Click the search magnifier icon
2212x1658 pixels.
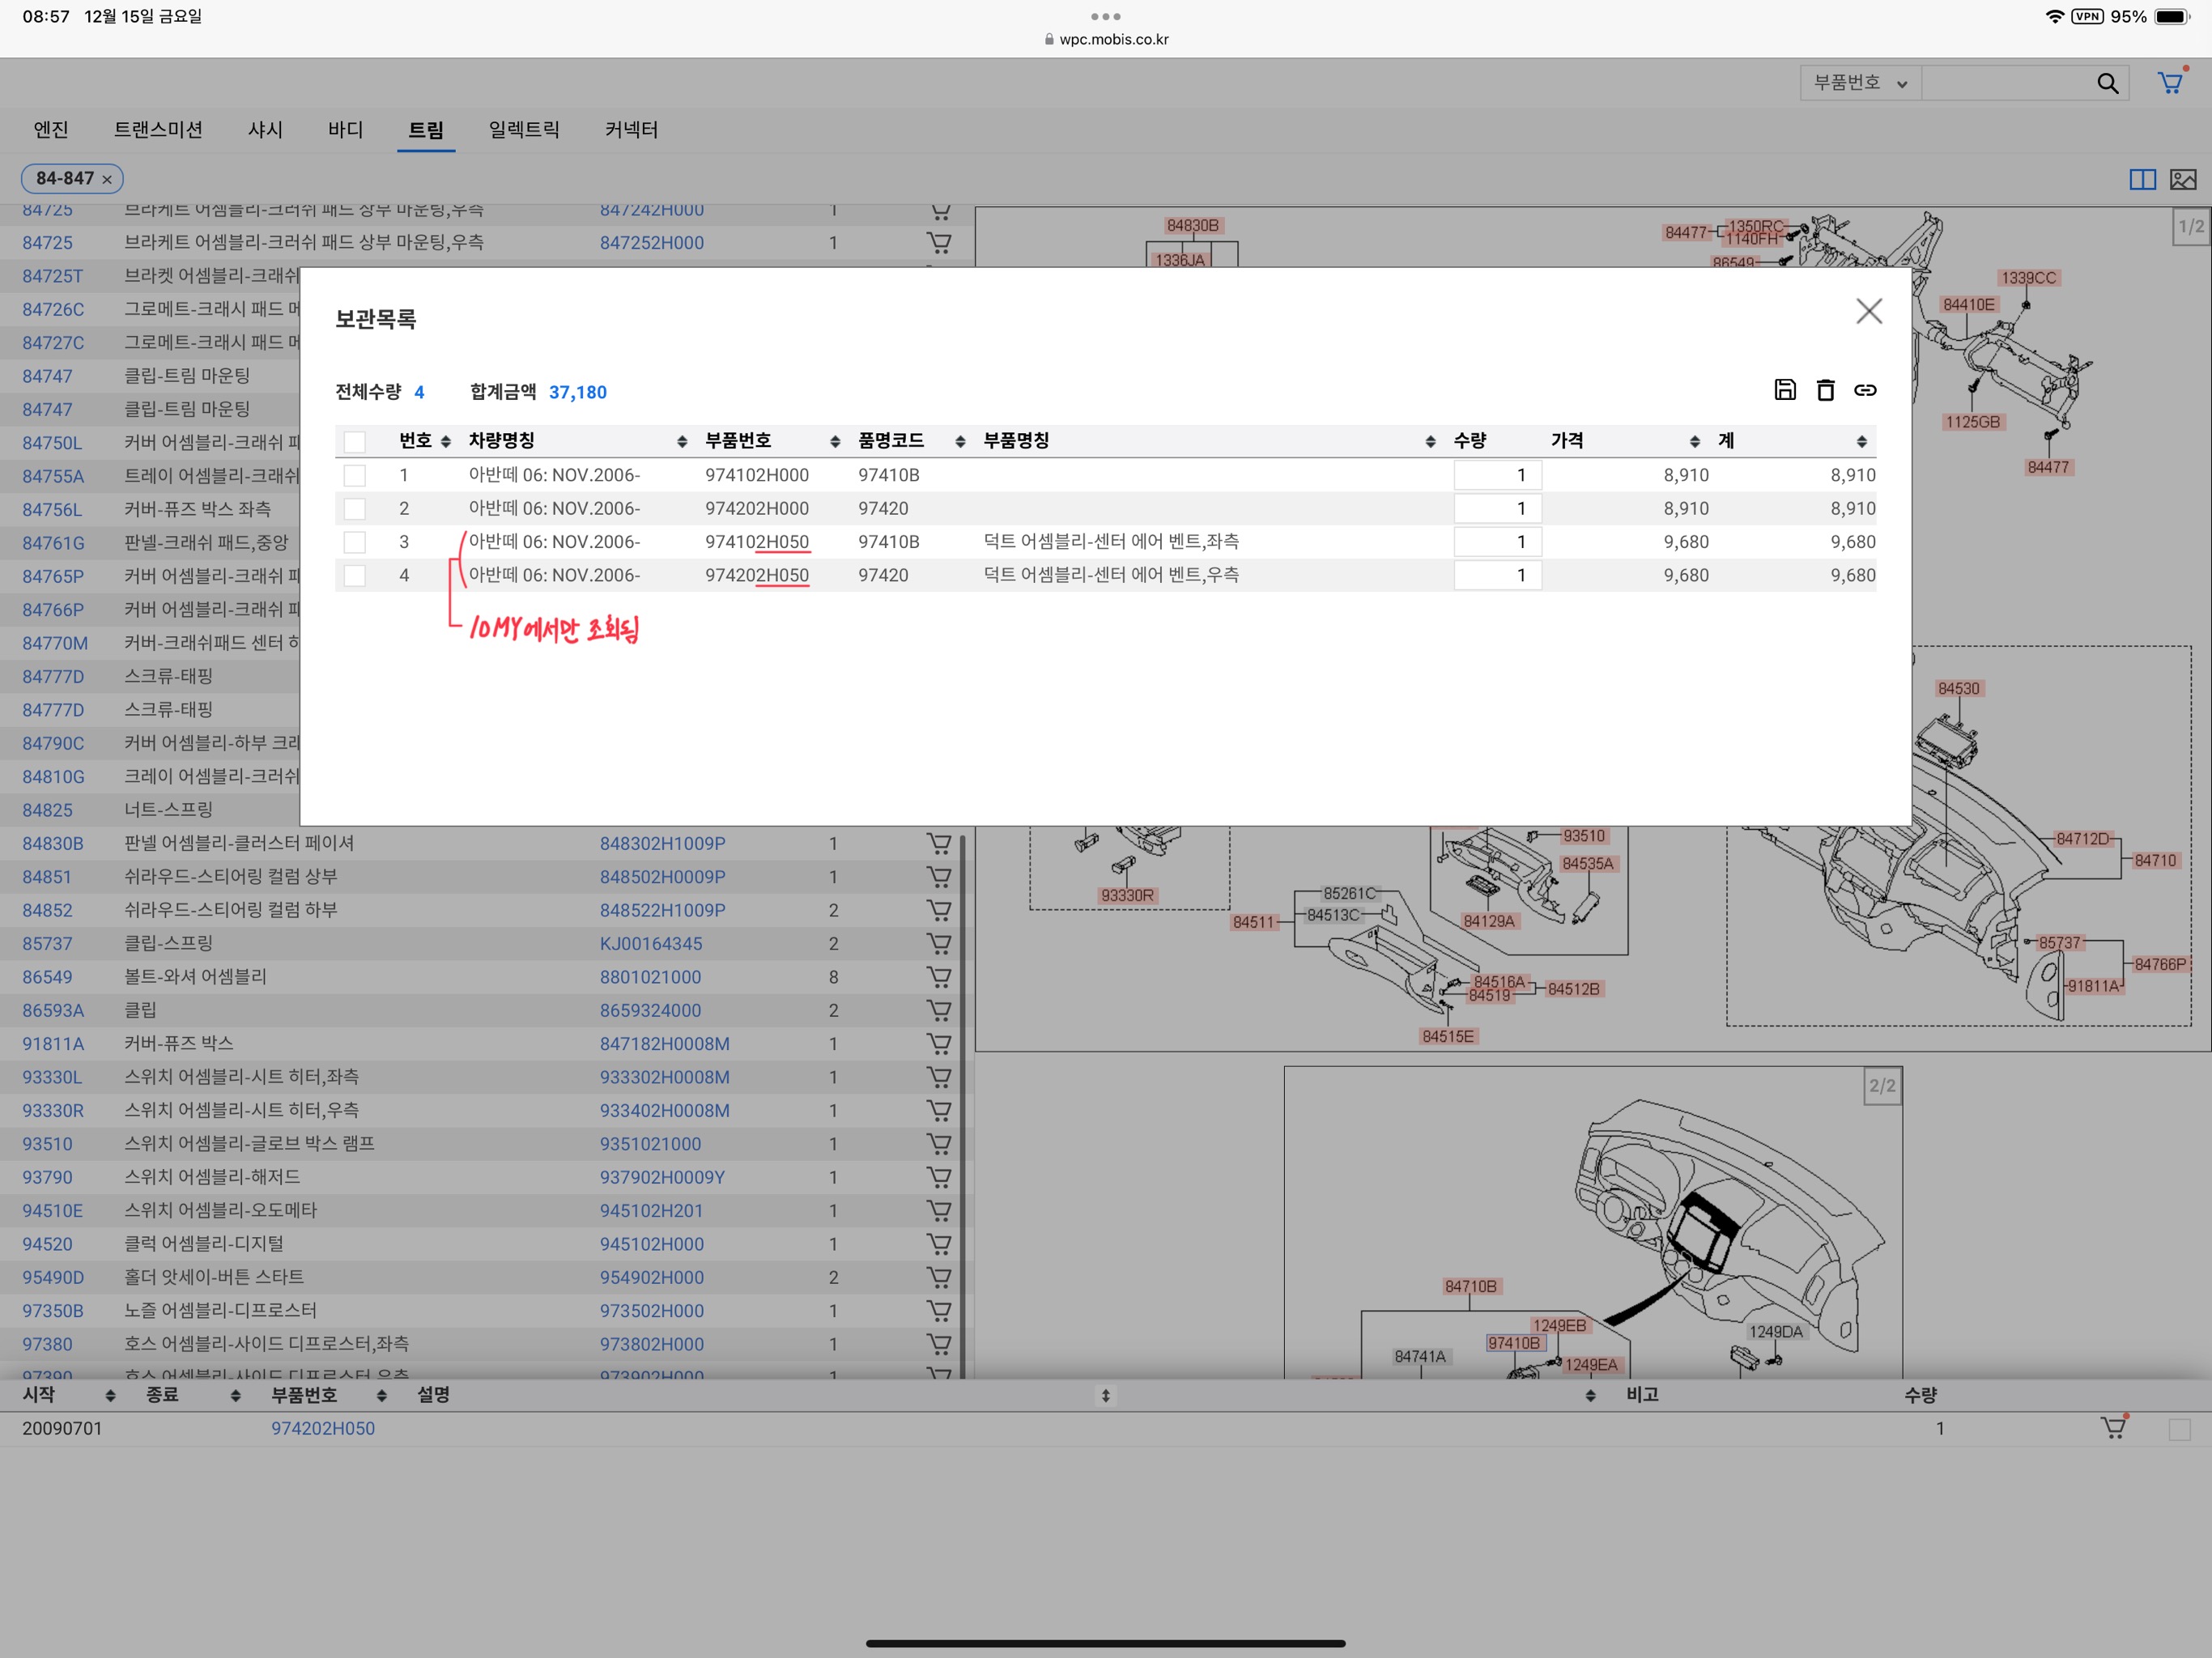[2107, 84]
